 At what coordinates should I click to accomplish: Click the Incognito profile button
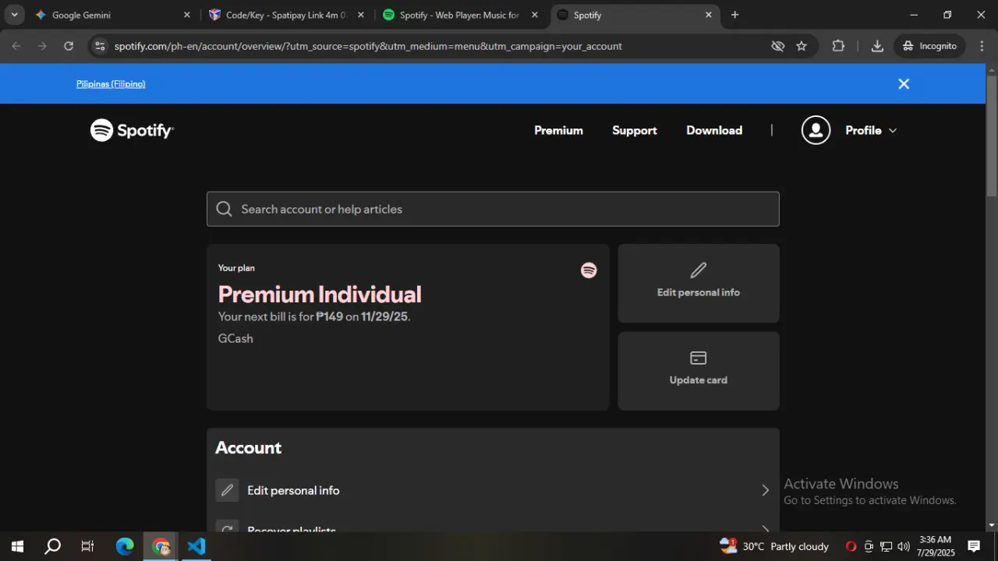click(x=929, y=46)
